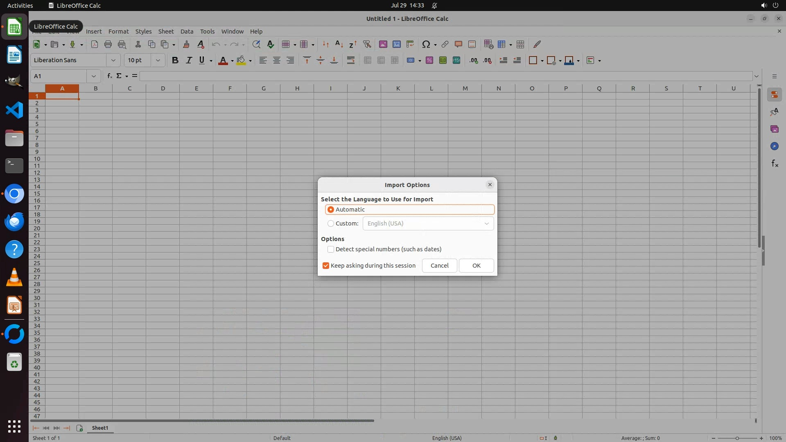Image resolution: width=786 pixels, height=442 pixels.
Task: Select the Automatic language radio button
Action: (331, 210)
